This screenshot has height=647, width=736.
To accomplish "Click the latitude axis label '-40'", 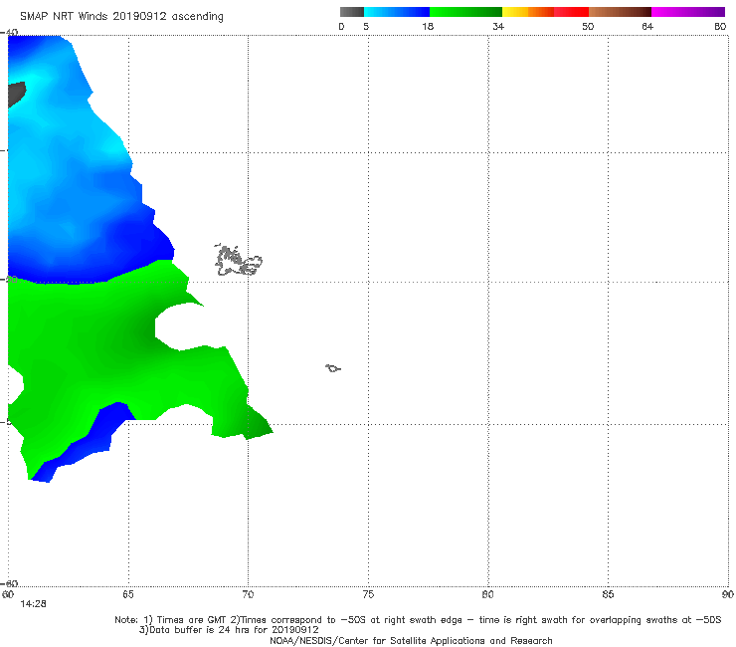I will pyautogui.click(x=9, y=33).
